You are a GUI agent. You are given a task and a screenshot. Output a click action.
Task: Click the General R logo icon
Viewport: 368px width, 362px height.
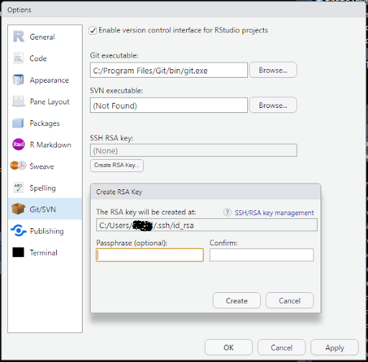pyautogui.click(x=19, y=37)
